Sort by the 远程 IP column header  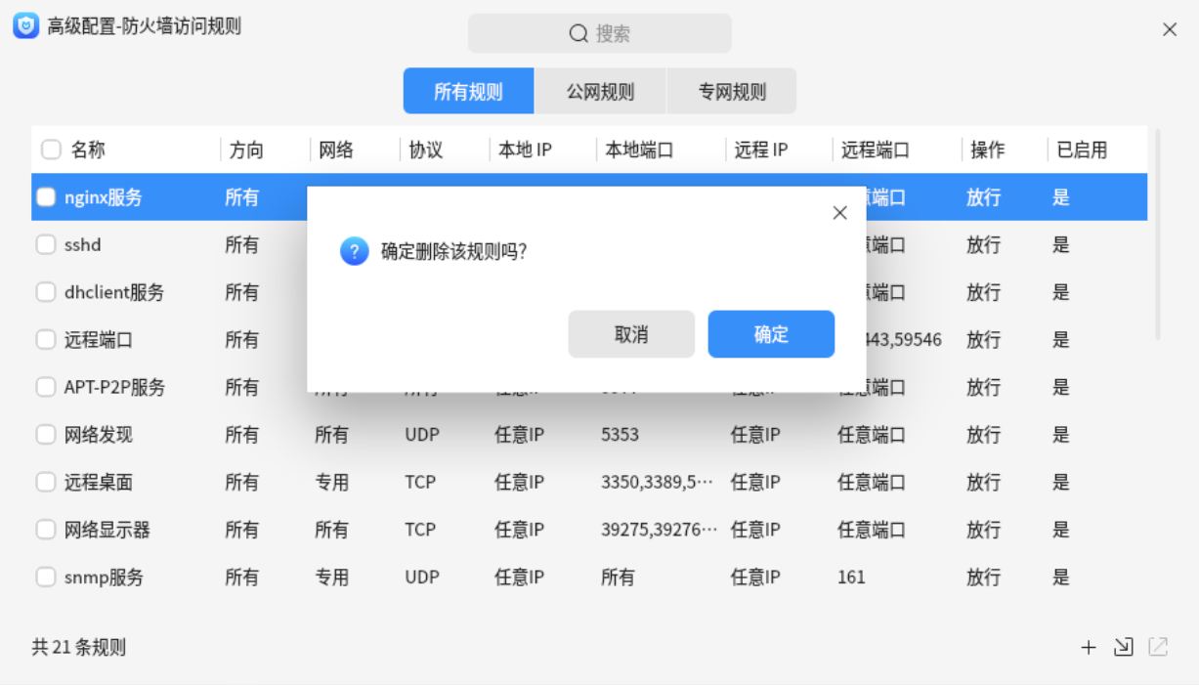coord(760,150)
